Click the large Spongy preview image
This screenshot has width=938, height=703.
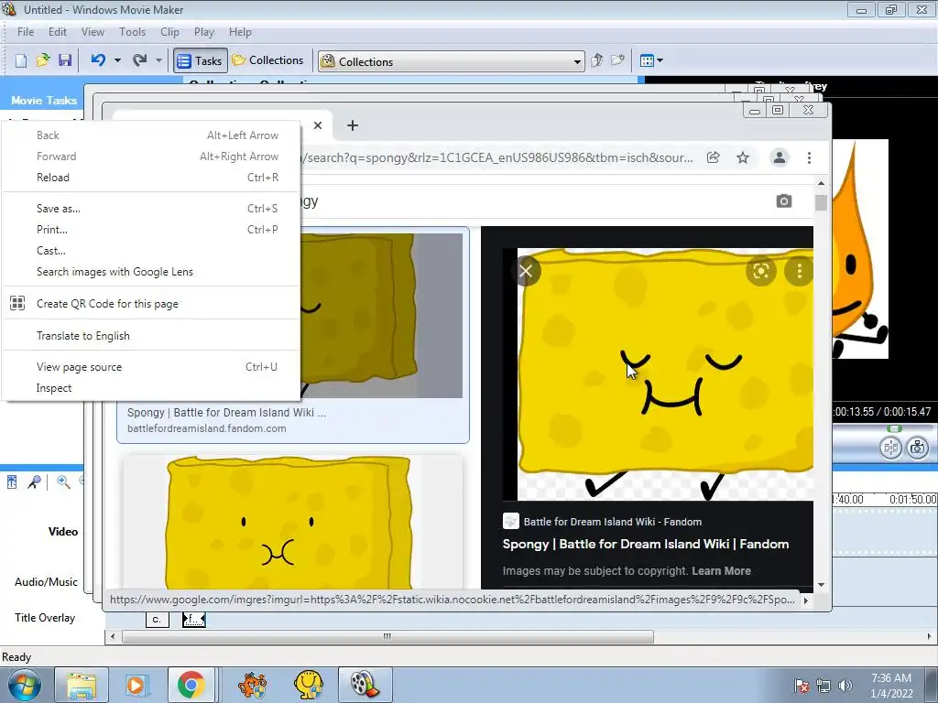(665, 374)
